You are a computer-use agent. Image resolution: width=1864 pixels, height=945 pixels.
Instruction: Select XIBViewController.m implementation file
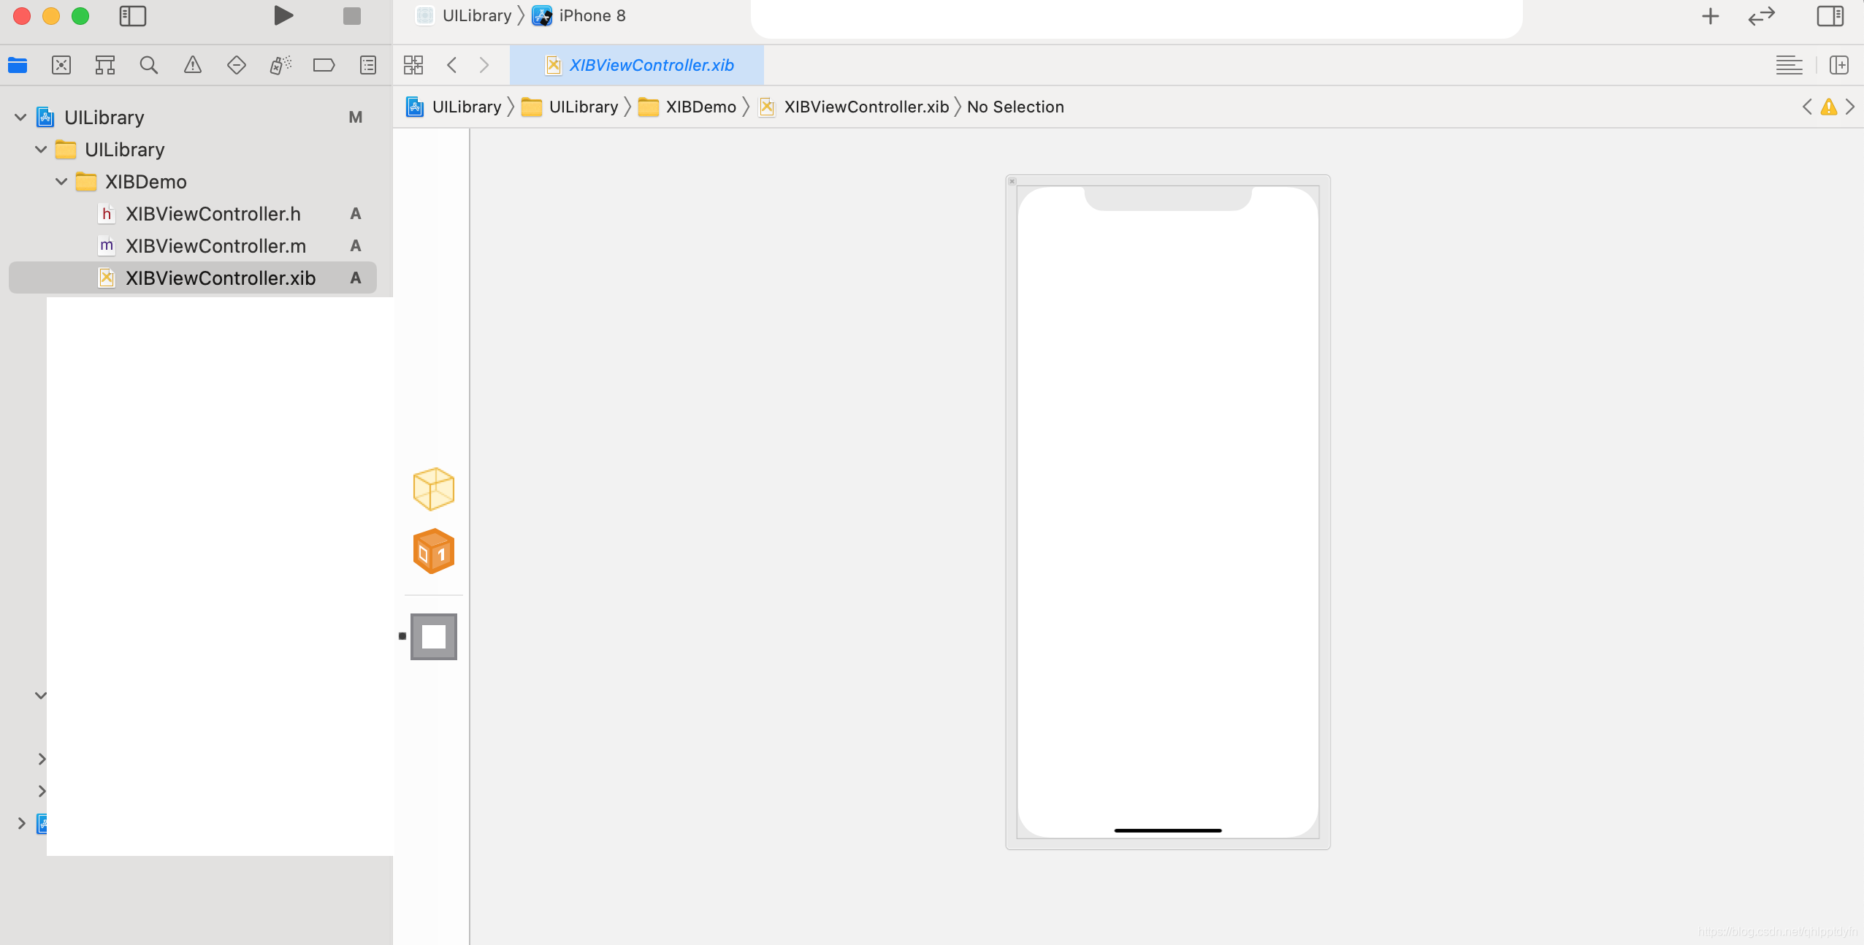tap(215, 246)
